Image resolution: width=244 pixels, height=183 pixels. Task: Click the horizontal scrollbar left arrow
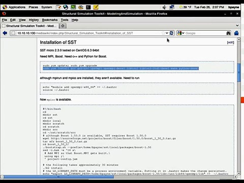[2, 177]
